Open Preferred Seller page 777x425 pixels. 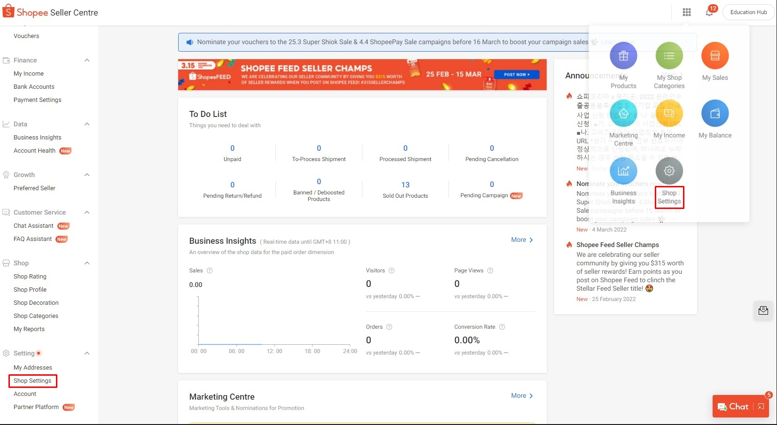(34, 188)
